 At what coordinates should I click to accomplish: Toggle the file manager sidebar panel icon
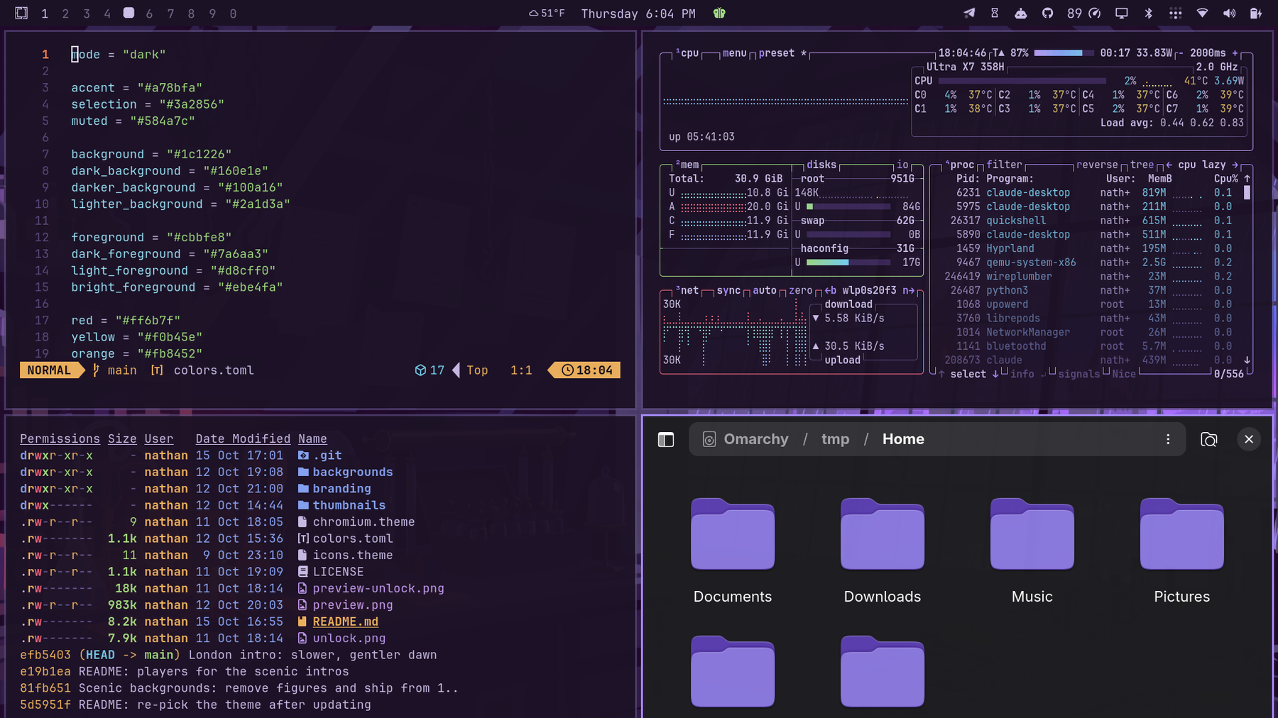[x=666, y=440]
